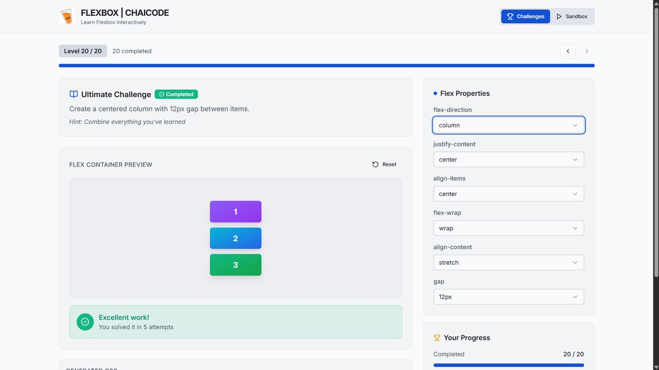Click the purple flex item 1
The height and width of the screenshot is (370, 659).
click(236, 211)
